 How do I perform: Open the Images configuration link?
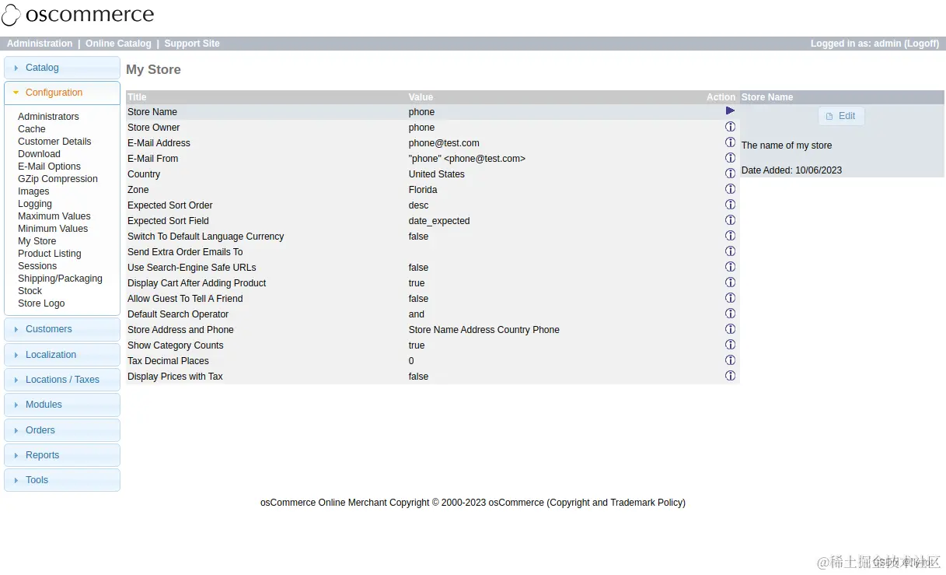point(33,191)
